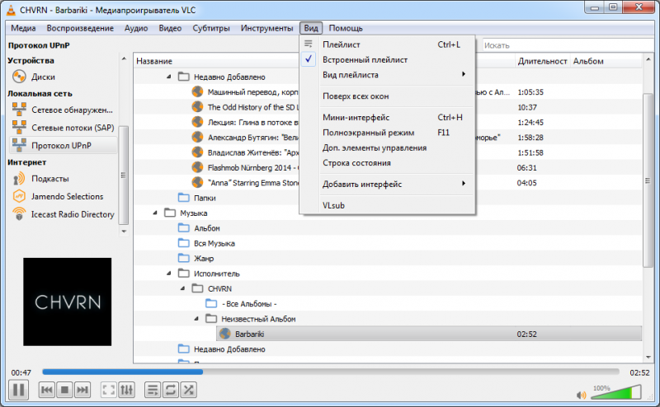Collapse the top Недавно Добавлено folder
Screen dimensions: 660x407
tap(169, 77)
